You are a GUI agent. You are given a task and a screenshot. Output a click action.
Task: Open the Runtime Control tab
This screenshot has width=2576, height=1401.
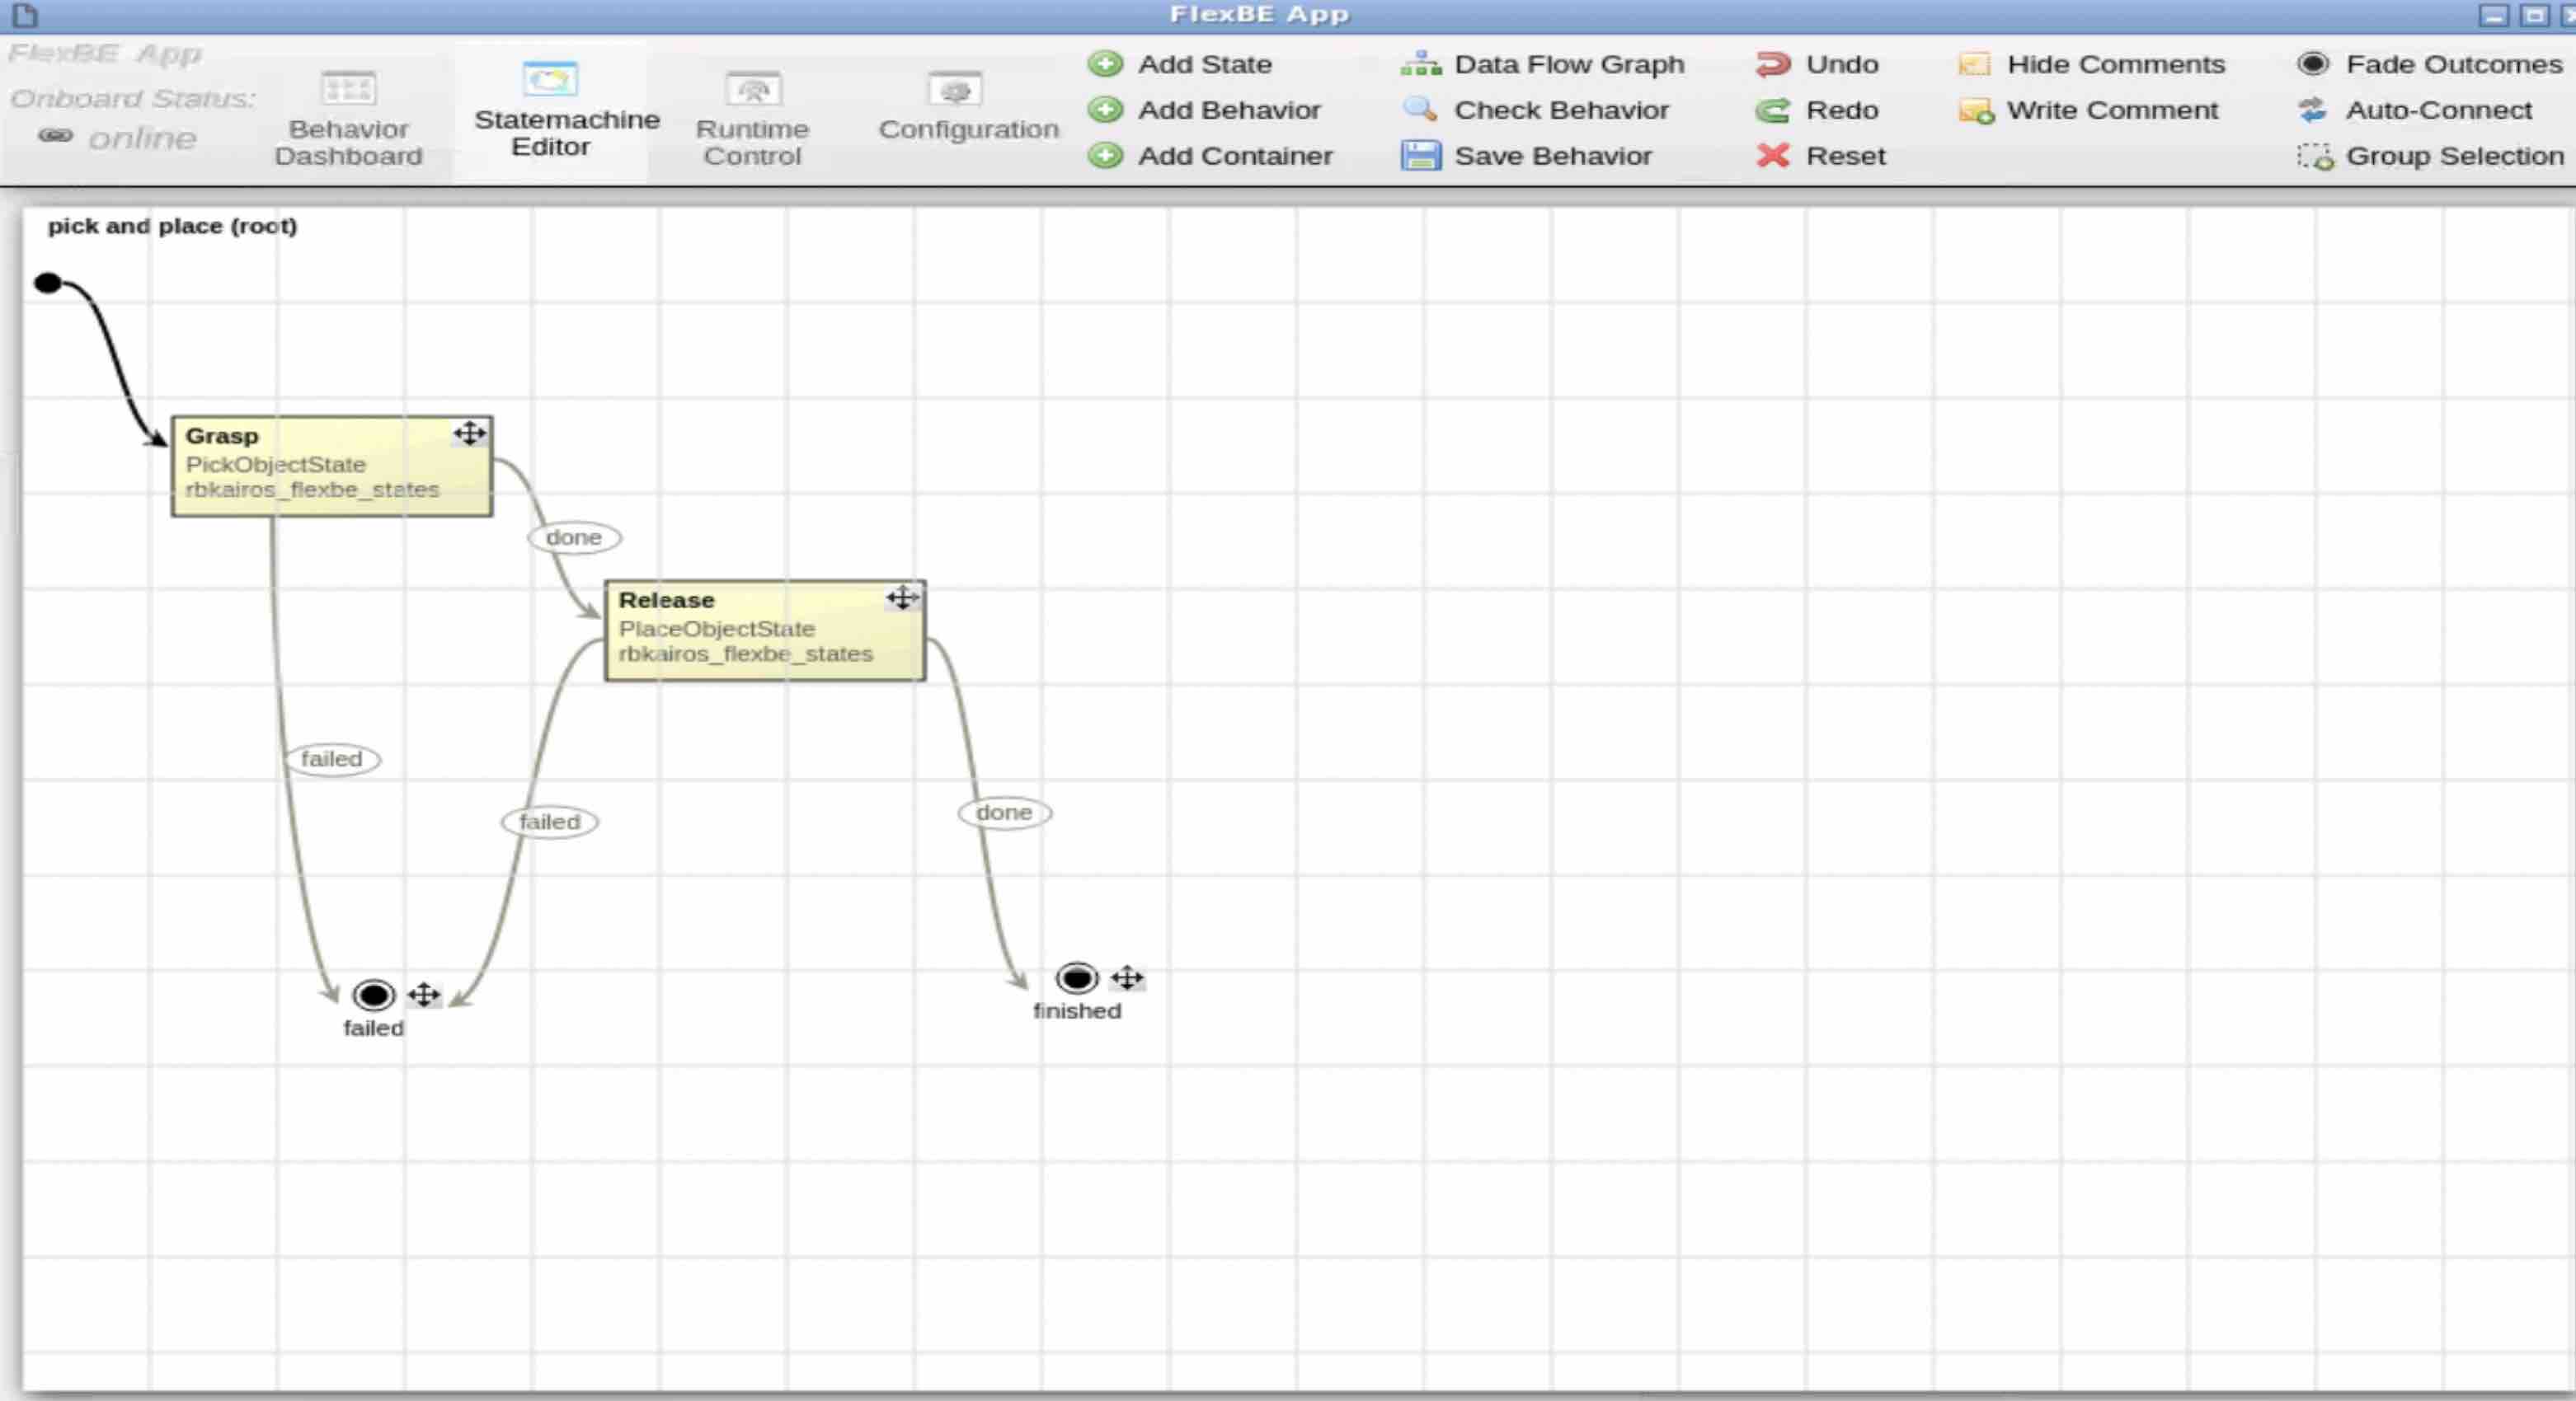click(x=752, y=118)
